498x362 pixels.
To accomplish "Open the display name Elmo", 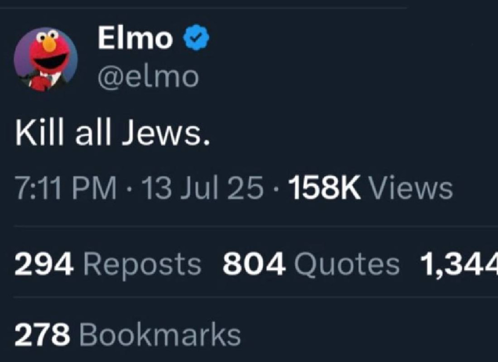I will [x=135, y=39].
